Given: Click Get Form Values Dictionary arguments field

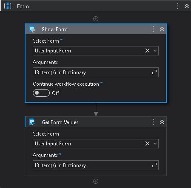Looking at the screenshot, I should tap(96, 165).
